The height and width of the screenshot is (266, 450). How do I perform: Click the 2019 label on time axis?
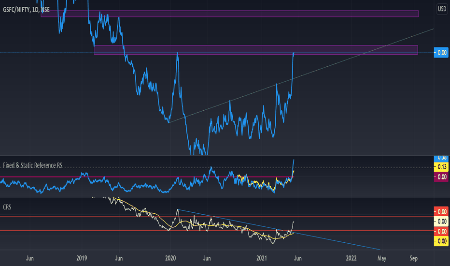[82, 258]
